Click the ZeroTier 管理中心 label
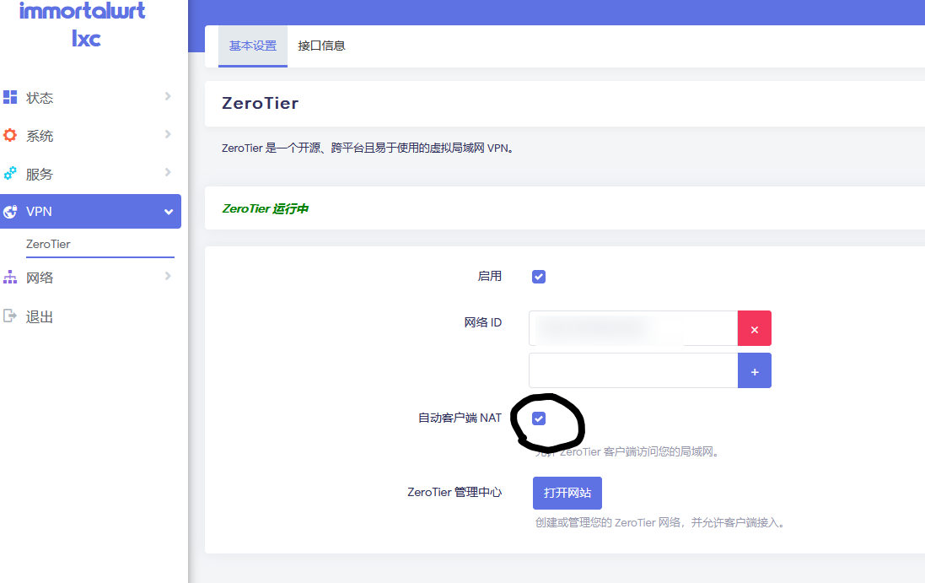This screenshot has width=925, height=583. [x=454, y=492]
